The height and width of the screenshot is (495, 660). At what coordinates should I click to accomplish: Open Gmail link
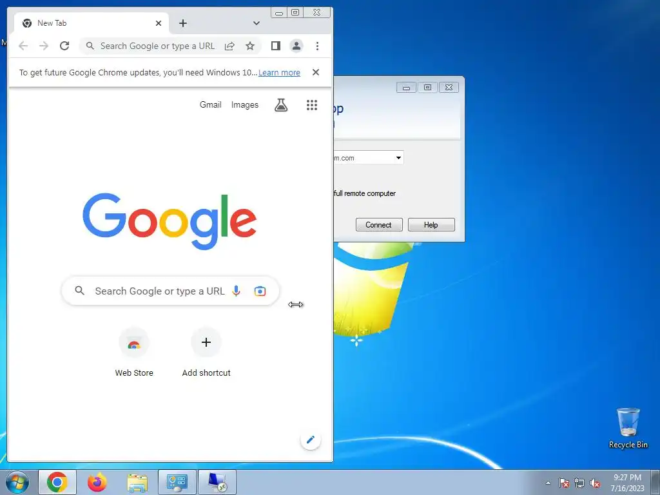211,105
